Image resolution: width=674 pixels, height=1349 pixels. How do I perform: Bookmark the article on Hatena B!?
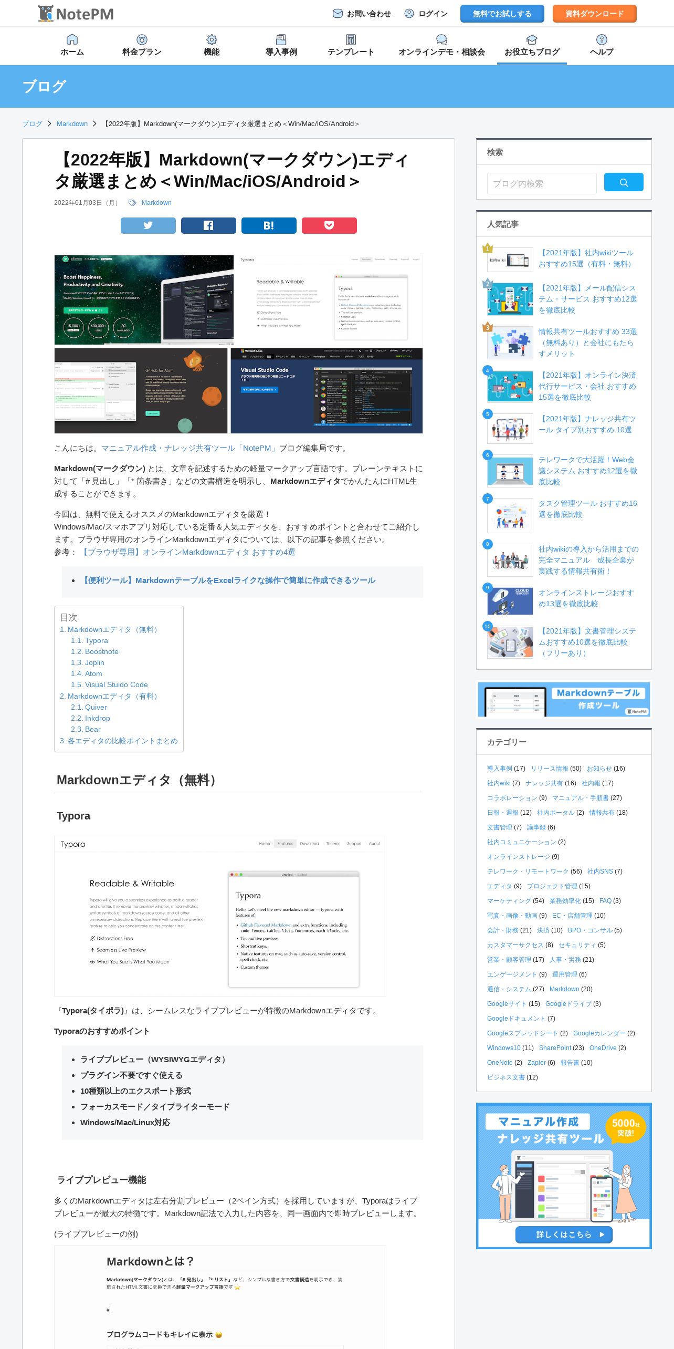click(269, 225)
